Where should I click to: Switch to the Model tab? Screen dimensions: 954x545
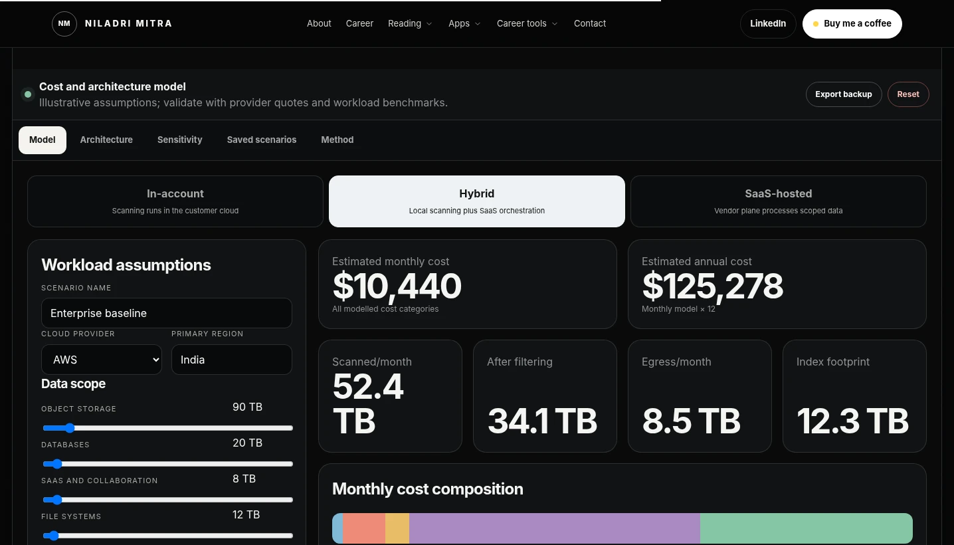(43, 140)
